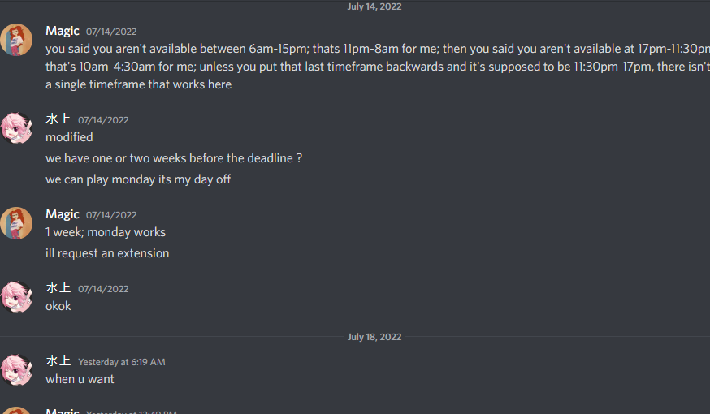Screen dimensions: 710x414
Task: Click the July 18, 2022 date divider
Action: coord(374,337)
